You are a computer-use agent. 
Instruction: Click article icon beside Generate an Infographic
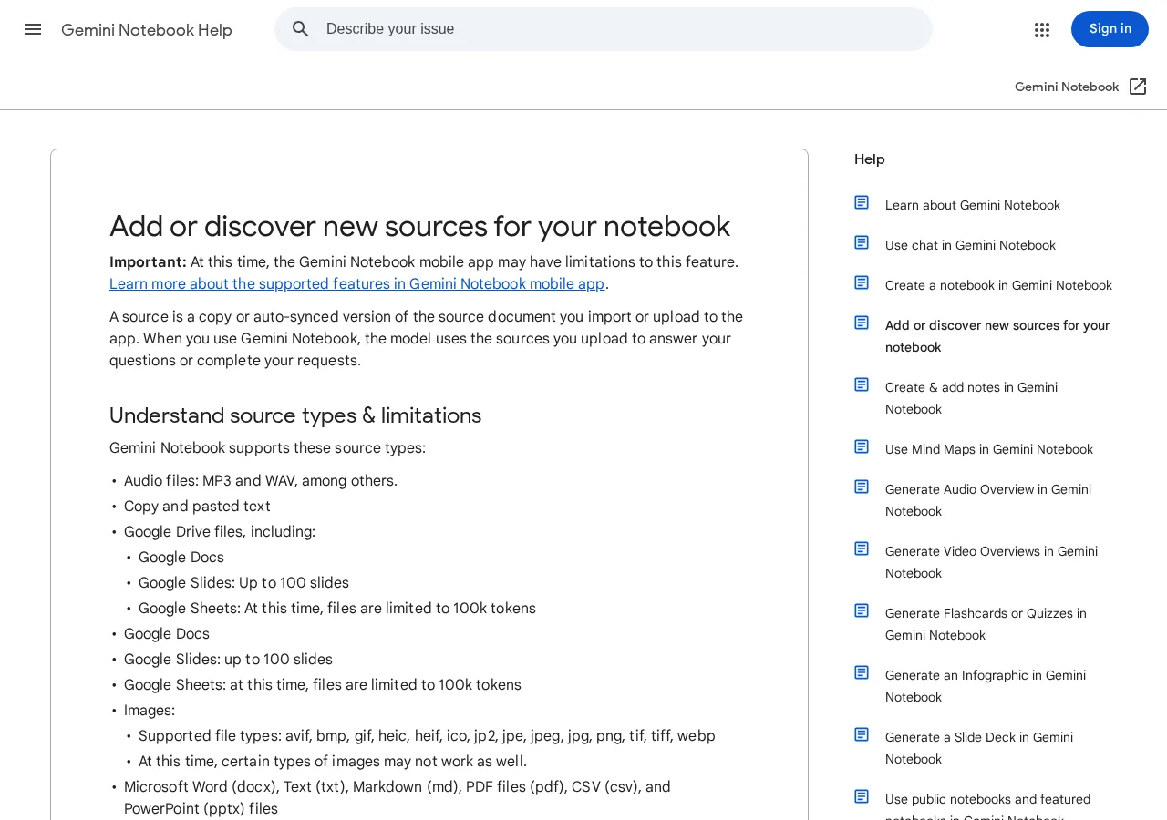[862, 672]
